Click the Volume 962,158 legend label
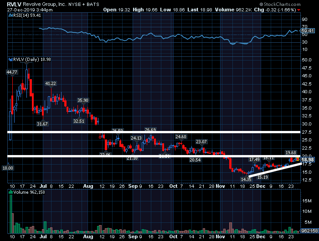This screenshot has height=241, width=319. (x=29, y=192)
